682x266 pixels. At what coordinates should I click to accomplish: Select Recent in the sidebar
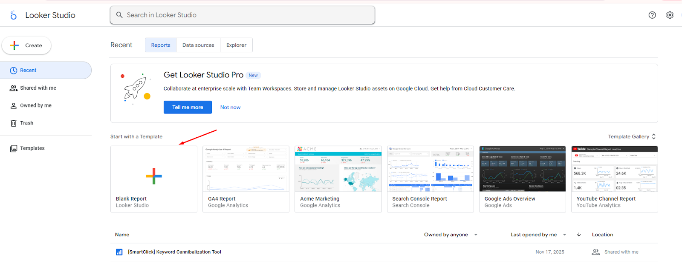46,71
